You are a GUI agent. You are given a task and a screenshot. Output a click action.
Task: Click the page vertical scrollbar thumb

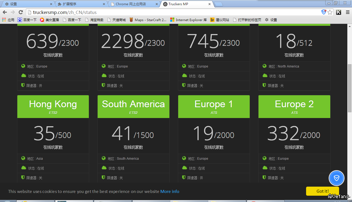pos(350,88)
